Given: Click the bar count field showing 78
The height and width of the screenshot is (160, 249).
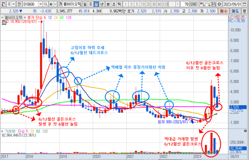Looking at the screenshot, I should point(185,4).
